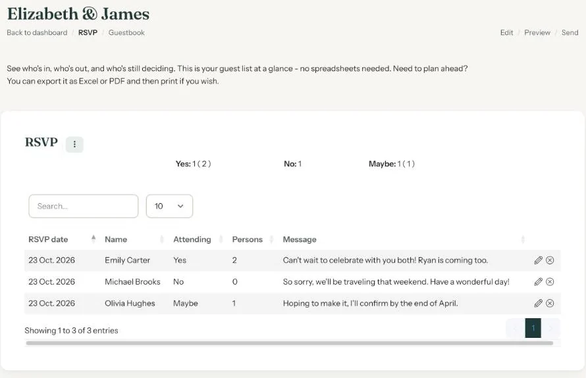Viewport: 586px width, 378px height.
Task: Edit Olivia Hughes's RSVP entry
Action: pyautogui.click(x=538, y=303)
